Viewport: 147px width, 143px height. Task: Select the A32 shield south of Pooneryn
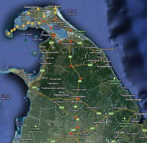click(51, 43)
